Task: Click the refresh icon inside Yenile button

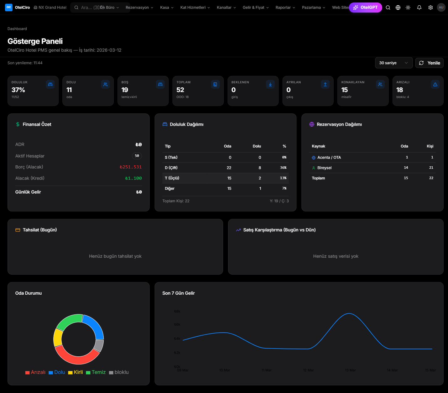Action: click(x=421, y=63)
